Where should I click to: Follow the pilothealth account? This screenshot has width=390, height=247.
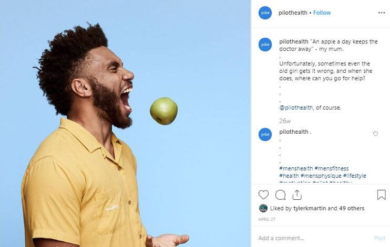[x=322, y=13]
